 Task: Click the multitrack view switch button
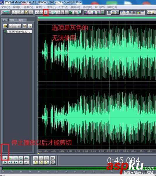point(6,12)
